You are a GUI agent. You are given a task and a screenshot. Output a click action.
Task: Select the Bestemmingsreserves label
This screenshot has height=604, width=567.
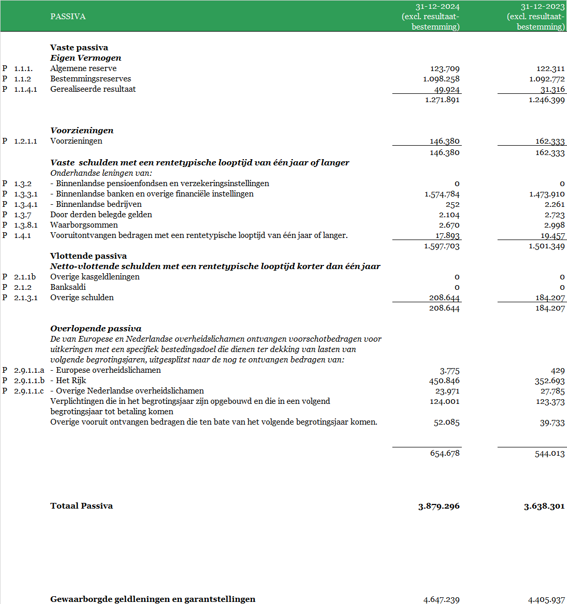point(91,79)
